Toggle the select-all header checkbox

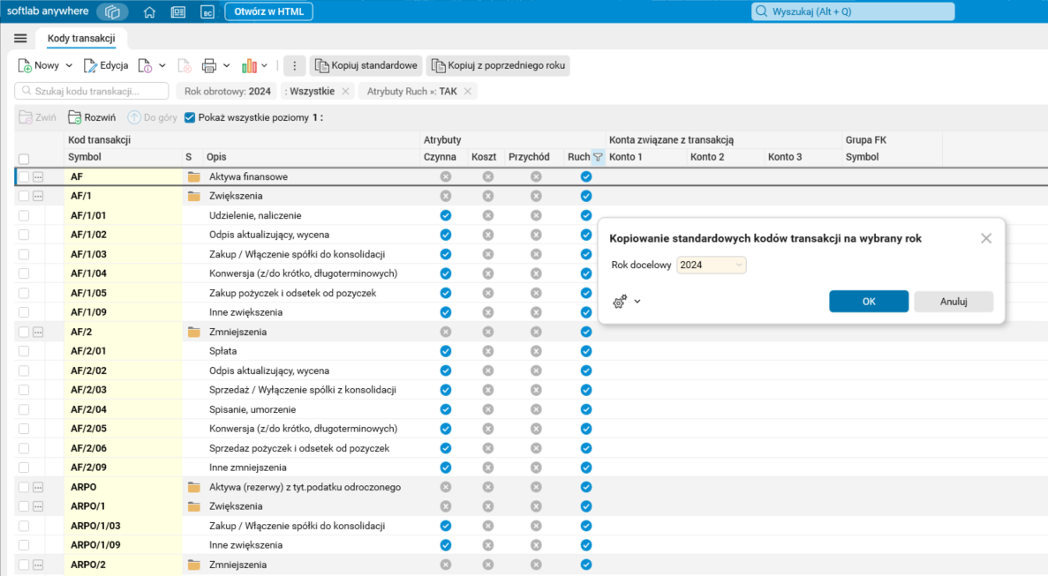(x=24, y=159)
